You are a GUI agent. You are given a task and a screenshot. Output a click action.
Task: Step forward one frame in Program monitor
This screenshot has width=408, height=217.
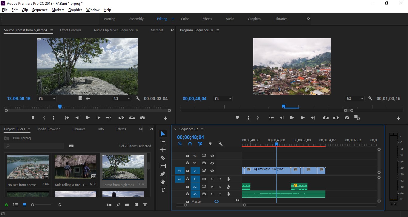[303, 118]
